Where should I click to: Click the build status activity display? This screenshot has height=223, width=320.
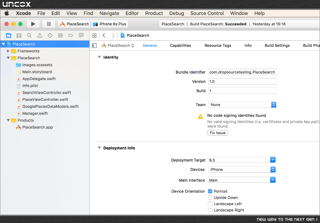(239, 24)
